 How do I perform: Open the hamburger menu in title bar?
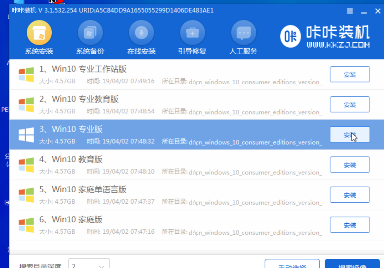tap(350, 11)
